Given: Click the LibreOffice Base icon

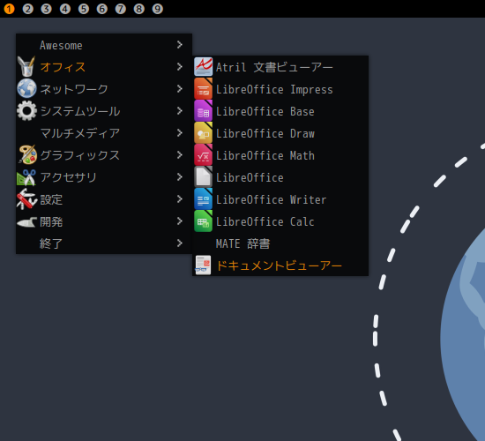Looking at the screenshot, I should point(203,111).
